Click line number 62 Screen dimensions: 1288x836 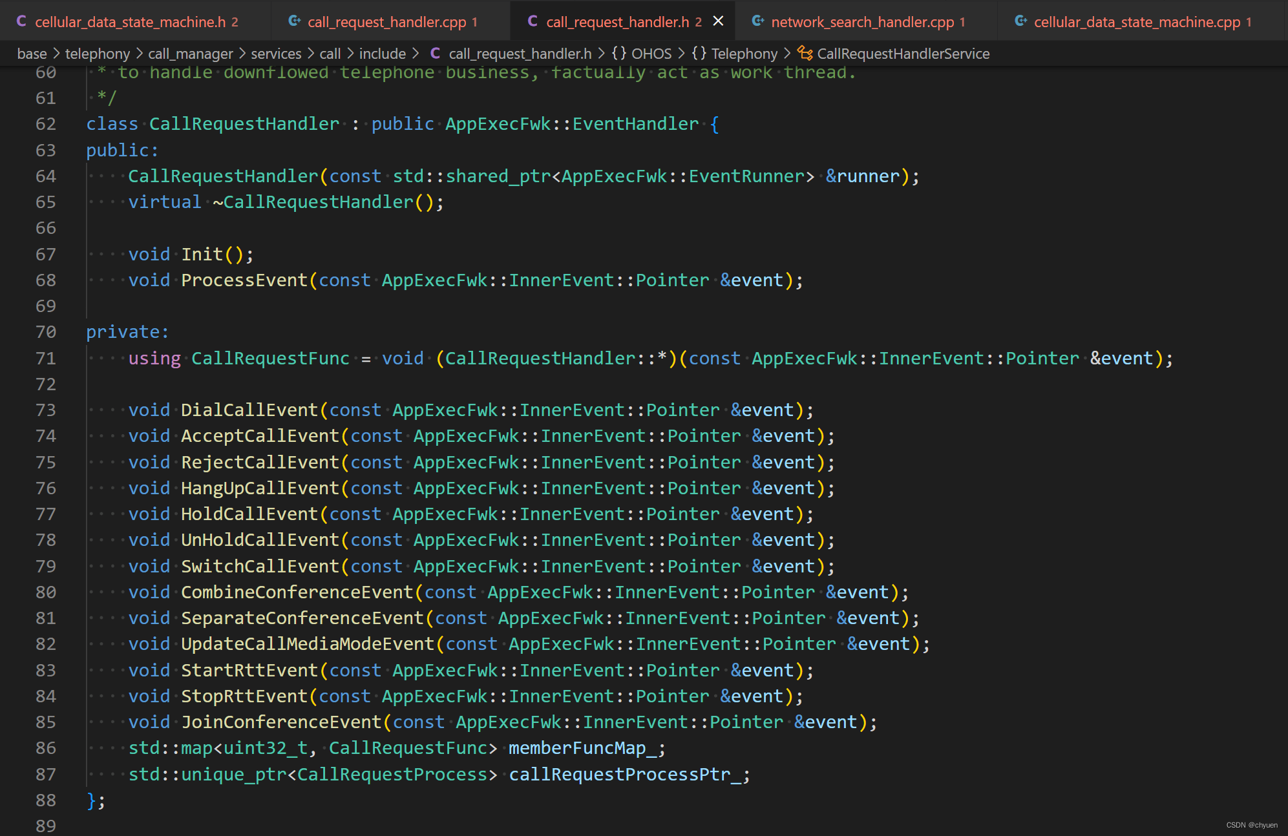coord(46,124)
